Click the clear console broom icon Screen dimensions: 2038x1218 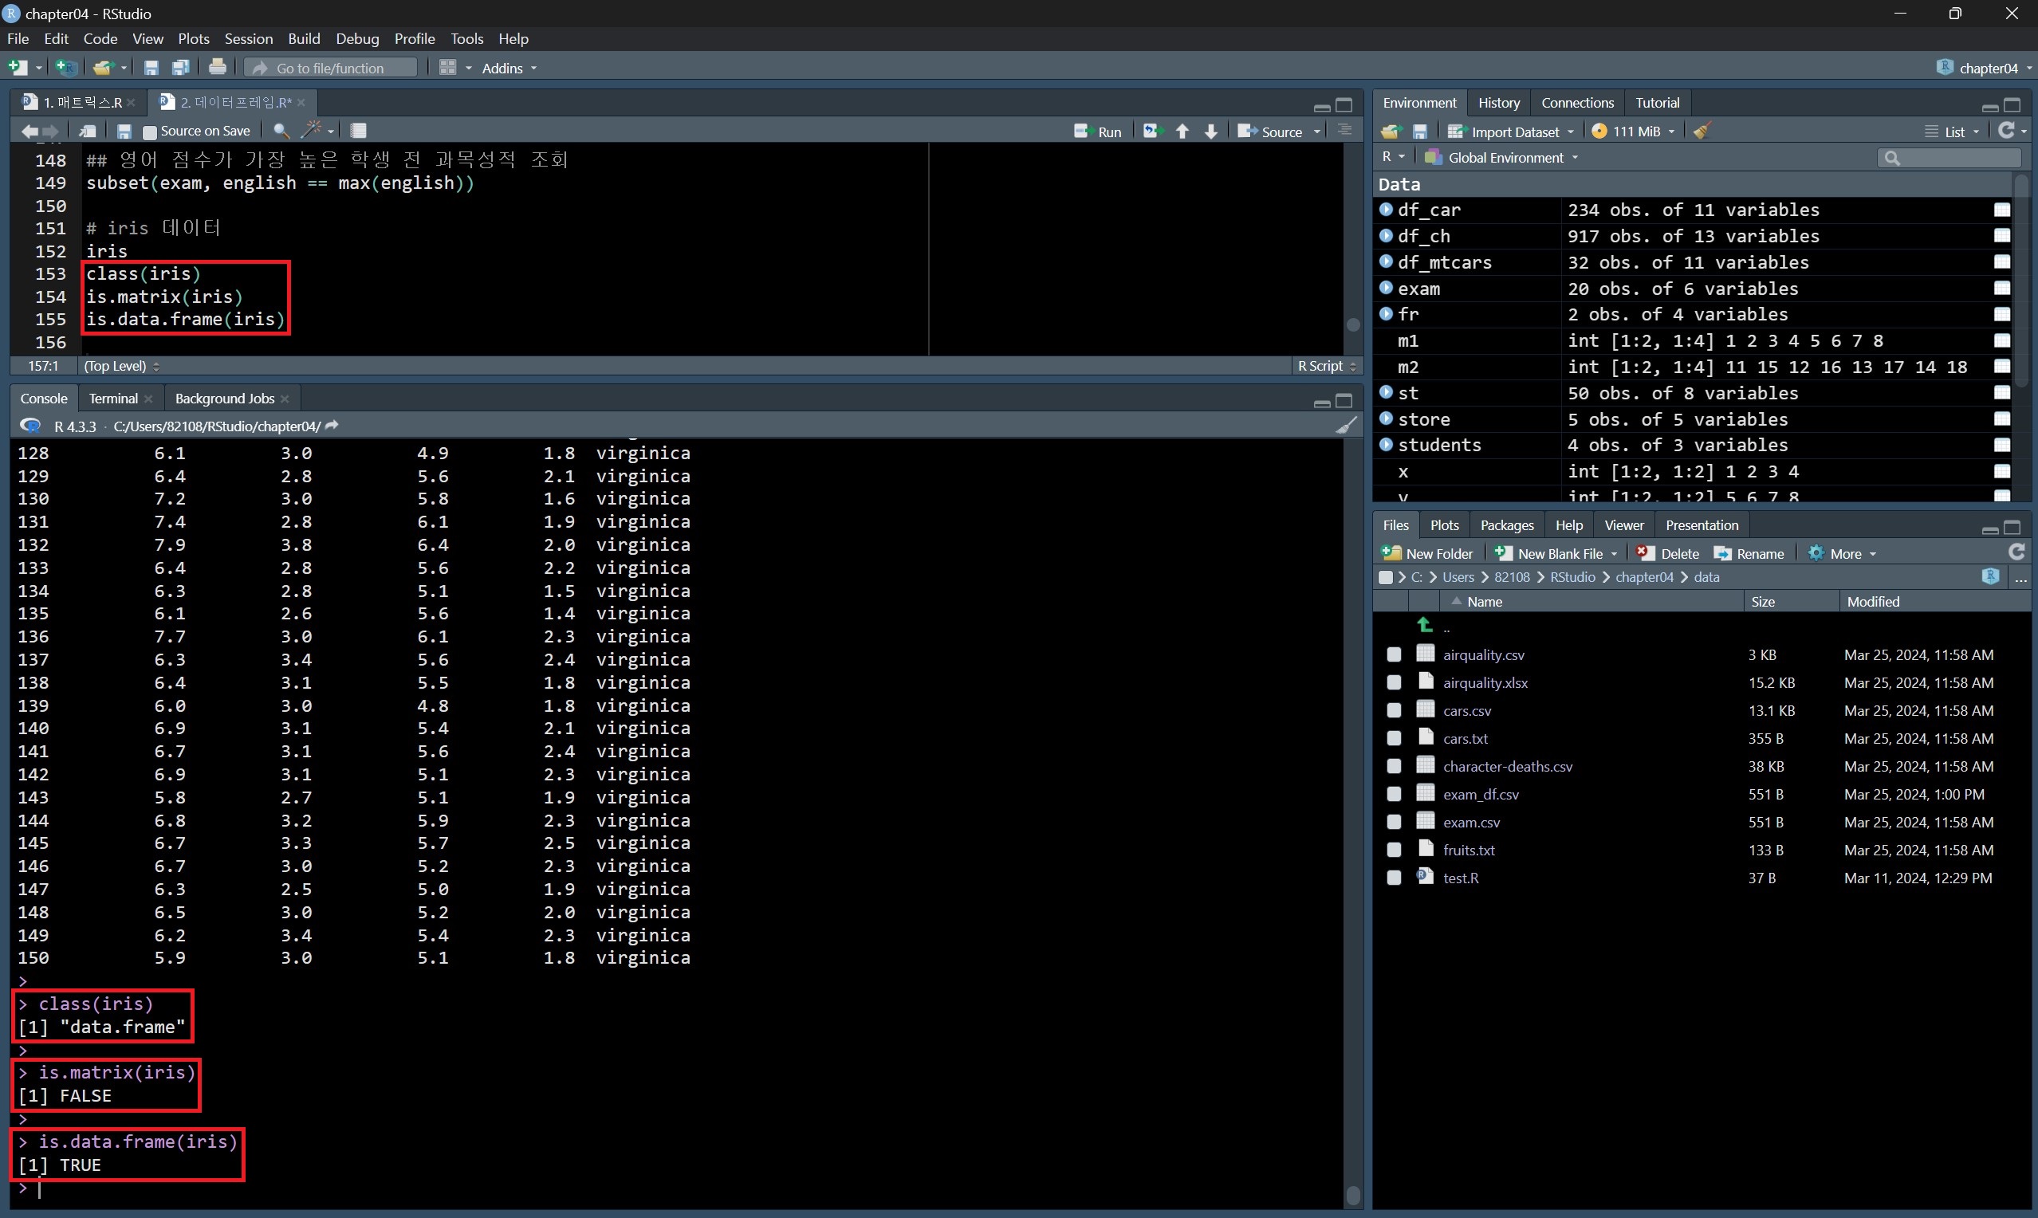pyautogui.click(x=1346, y=425)
